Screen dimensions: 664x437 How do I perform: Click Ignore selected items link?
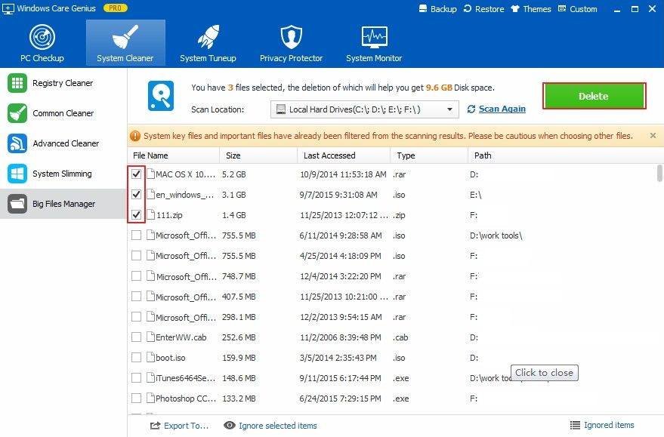click(x=278, y=426)
